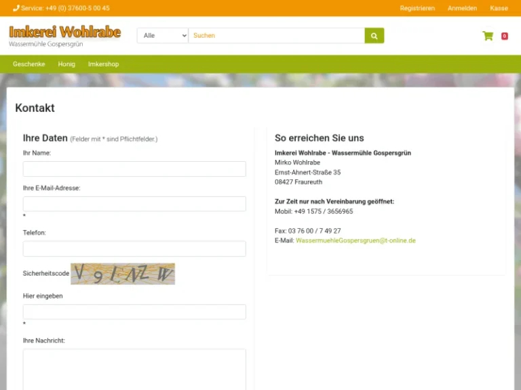Click the Ihr Name input field
Image resolution: width=521 pixels, height=390 pixels.
pos(134,169)
